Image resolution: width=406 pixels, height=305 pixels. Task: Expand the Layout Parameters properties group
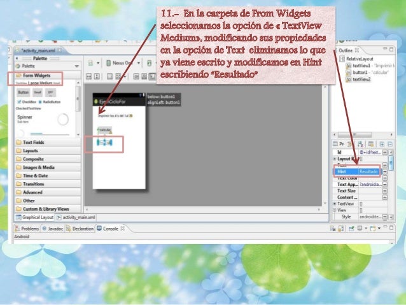[x=335, y=159]
